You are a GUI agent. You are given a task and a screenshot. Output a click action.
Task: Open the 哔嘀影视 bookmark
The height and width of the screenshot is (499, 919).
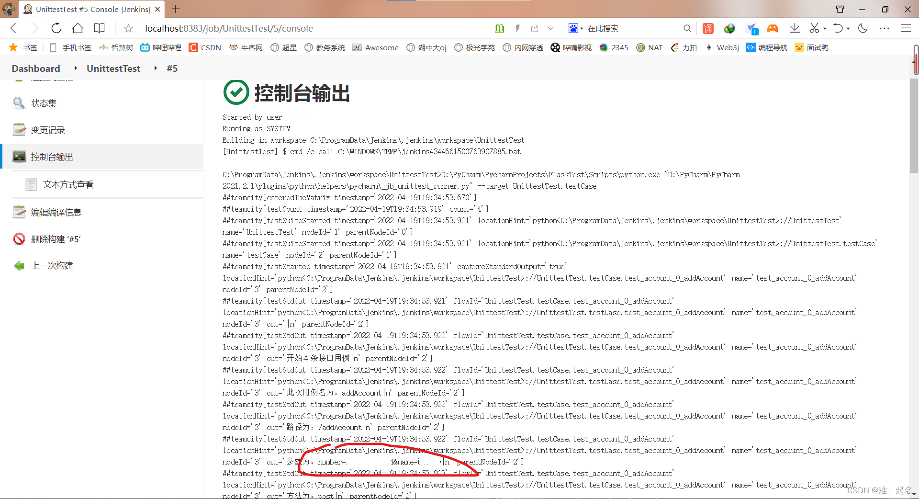coord(571,47)
